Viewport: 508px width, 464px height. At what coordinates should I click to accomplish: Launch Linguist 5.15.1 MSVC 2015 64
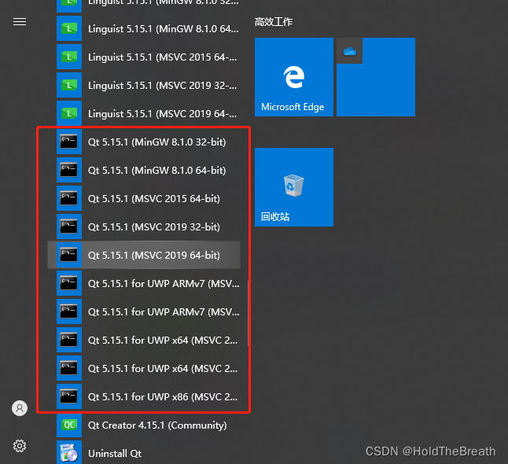click(x=144, y=57)
